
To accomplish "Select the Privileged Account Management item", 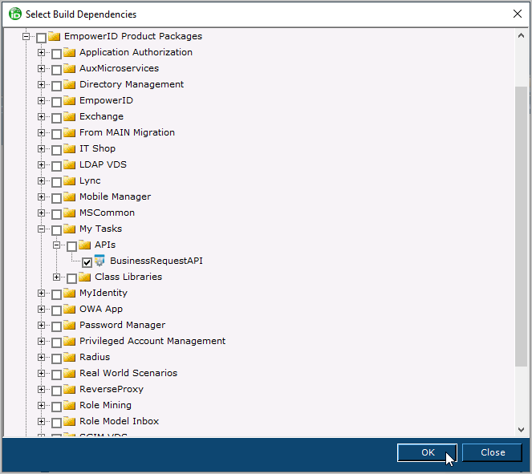I will 152,341.
